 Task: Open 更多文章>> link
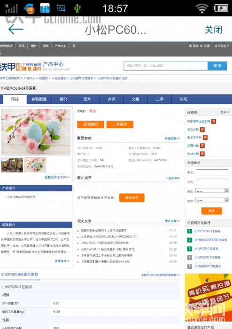coord(172,221)
